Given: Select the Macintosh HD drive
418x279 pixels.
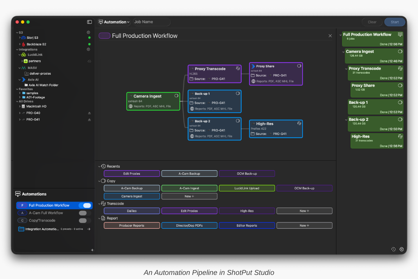Looking at the screenshot, I should click(36, 106).
